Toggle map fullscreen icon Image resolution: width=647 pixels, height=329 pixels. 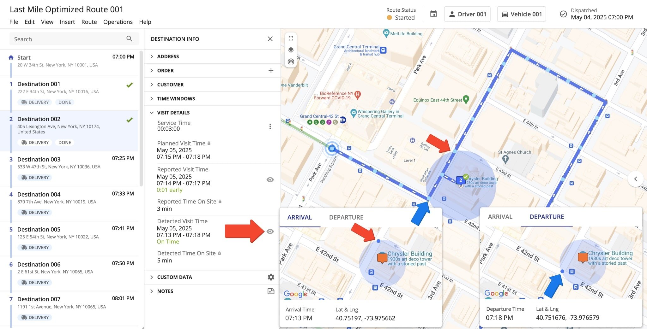click(291, 38)
